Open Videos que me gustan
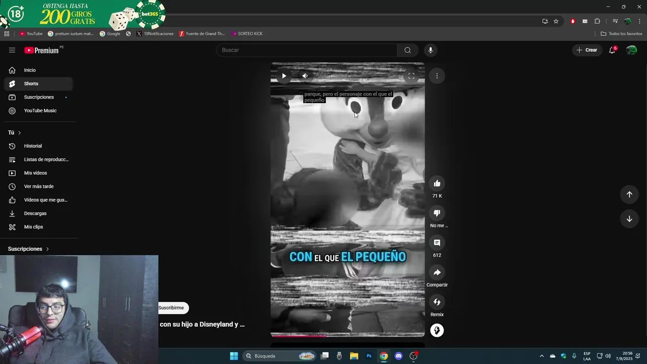This screenshot has width=647, height=364. coord(38,200)
